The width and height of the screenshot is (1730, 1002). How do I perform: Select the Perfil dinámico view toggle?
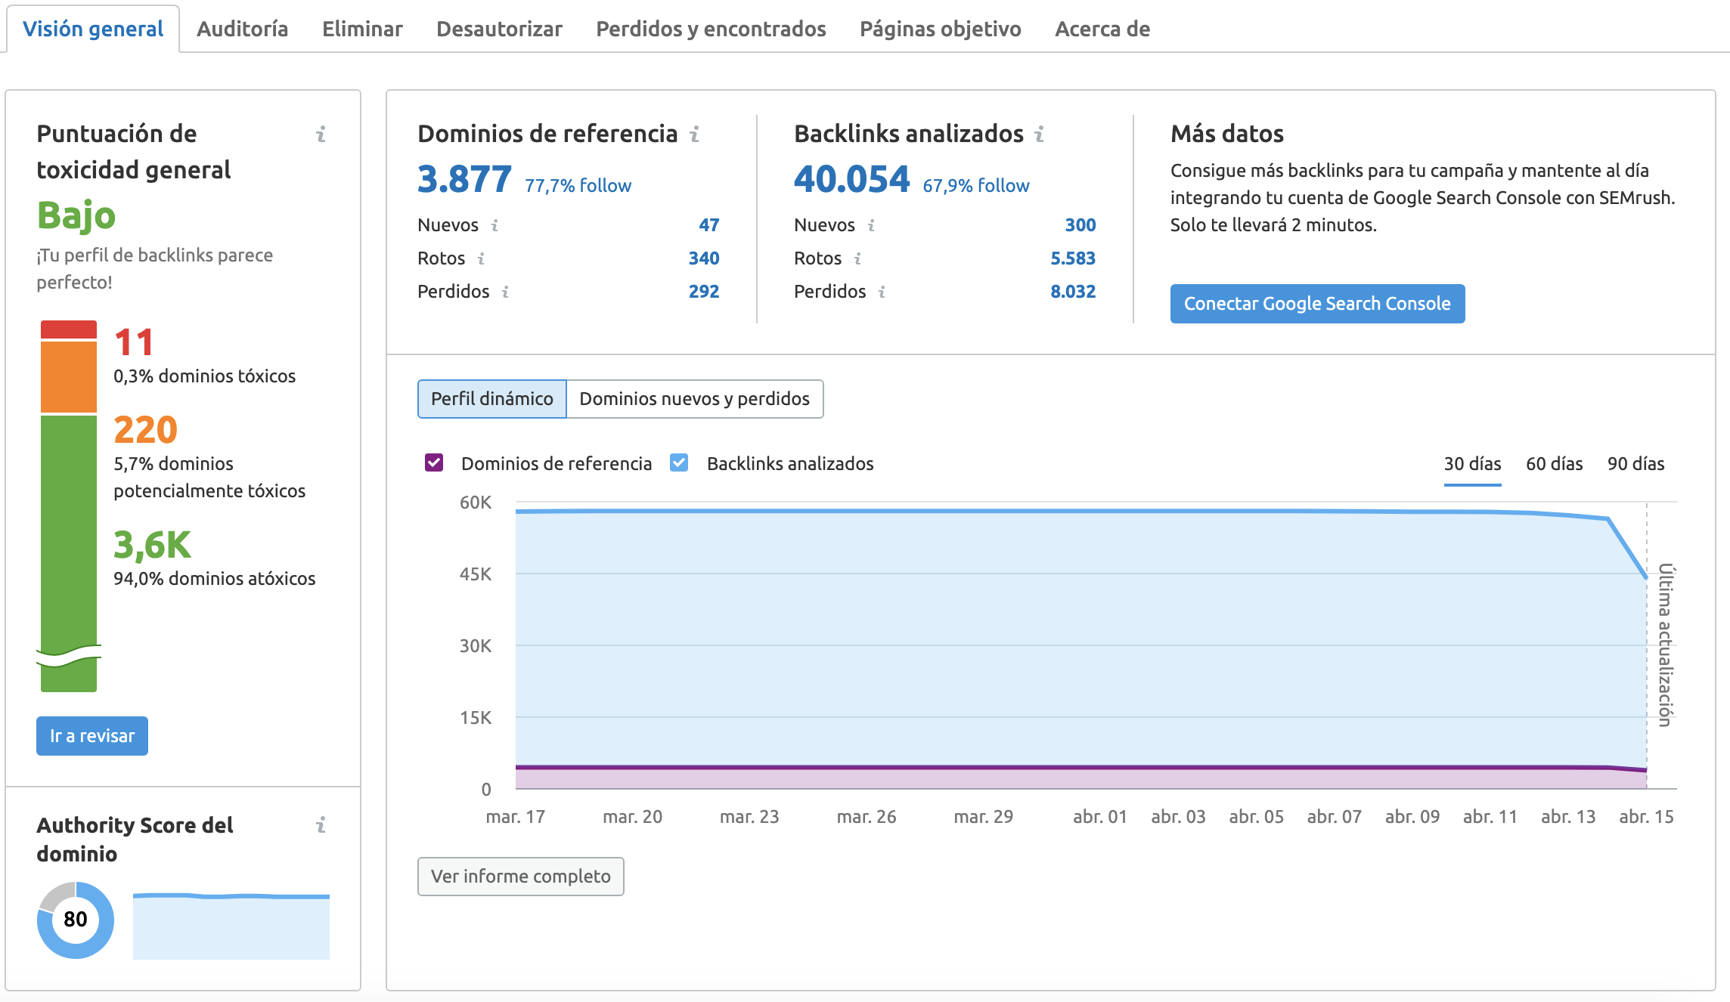492,399
